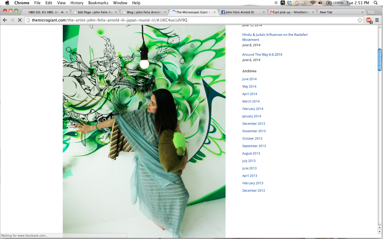
Task: Open the December 2013 archive
Action: tap(254, 124)
